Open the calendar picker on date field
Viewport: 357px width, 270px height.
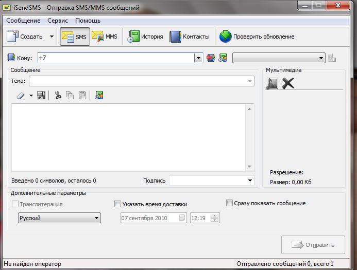coord(182,218)
